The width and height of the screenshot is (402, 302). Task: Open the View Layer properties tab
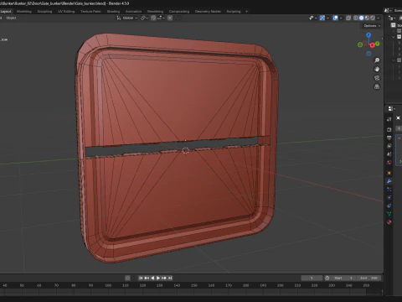point(389,146)
